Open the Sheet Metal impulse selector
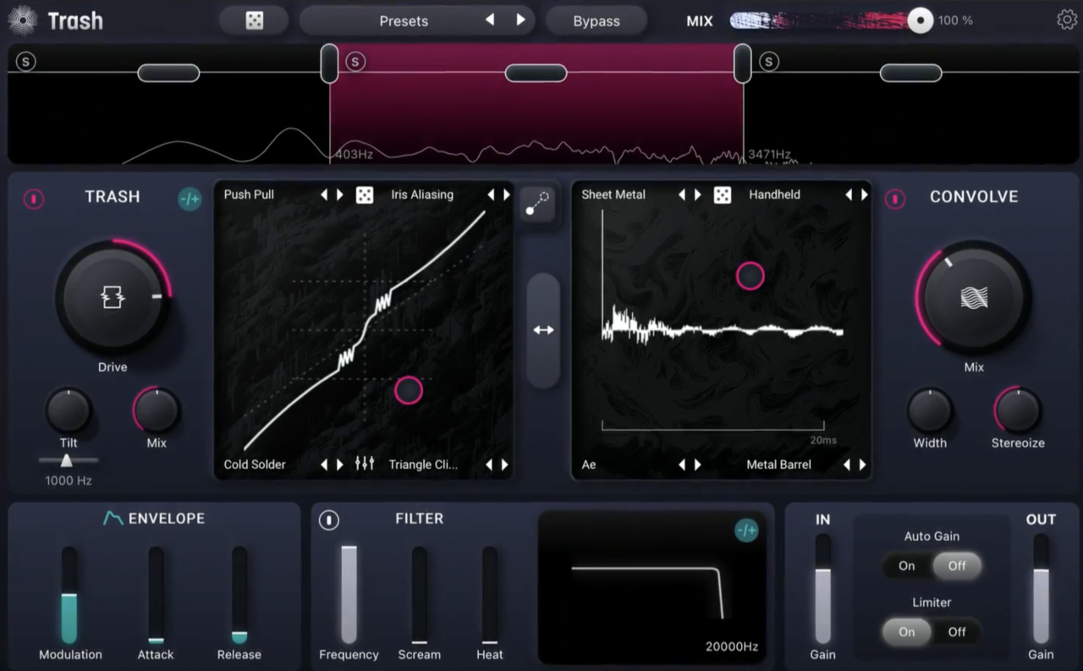Viewport: 1083px width, 671px height. tap(613, 195)
